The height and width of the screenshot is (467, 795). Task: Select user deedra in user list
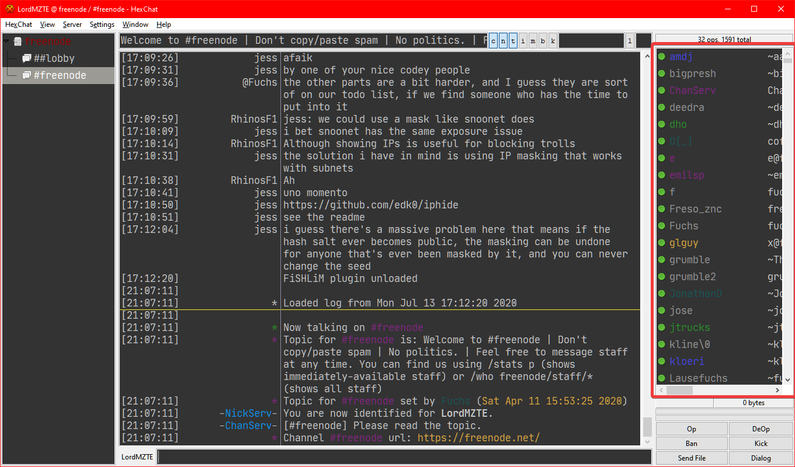pyautogui.click(x=687, y=107)
